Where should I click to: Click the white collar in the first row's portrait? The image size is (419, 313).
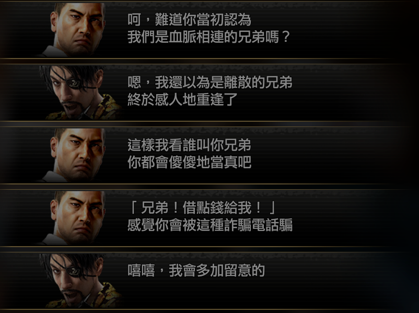pyautogui.click(x=53, y=52)
